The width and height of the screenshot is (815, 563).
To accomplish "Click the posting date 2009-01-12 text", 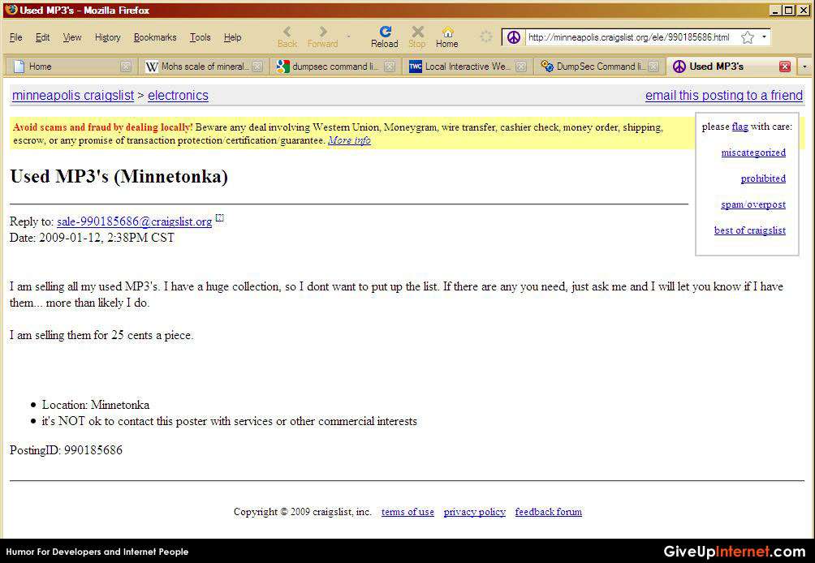I will coord(92,238).
